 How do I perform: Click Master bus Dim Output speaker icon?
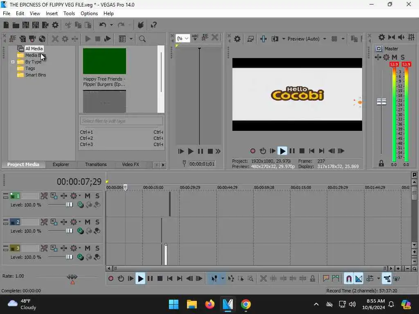click(x=401, y=37)
